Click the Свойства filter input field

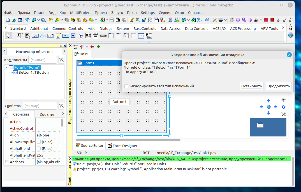point(39,106)
